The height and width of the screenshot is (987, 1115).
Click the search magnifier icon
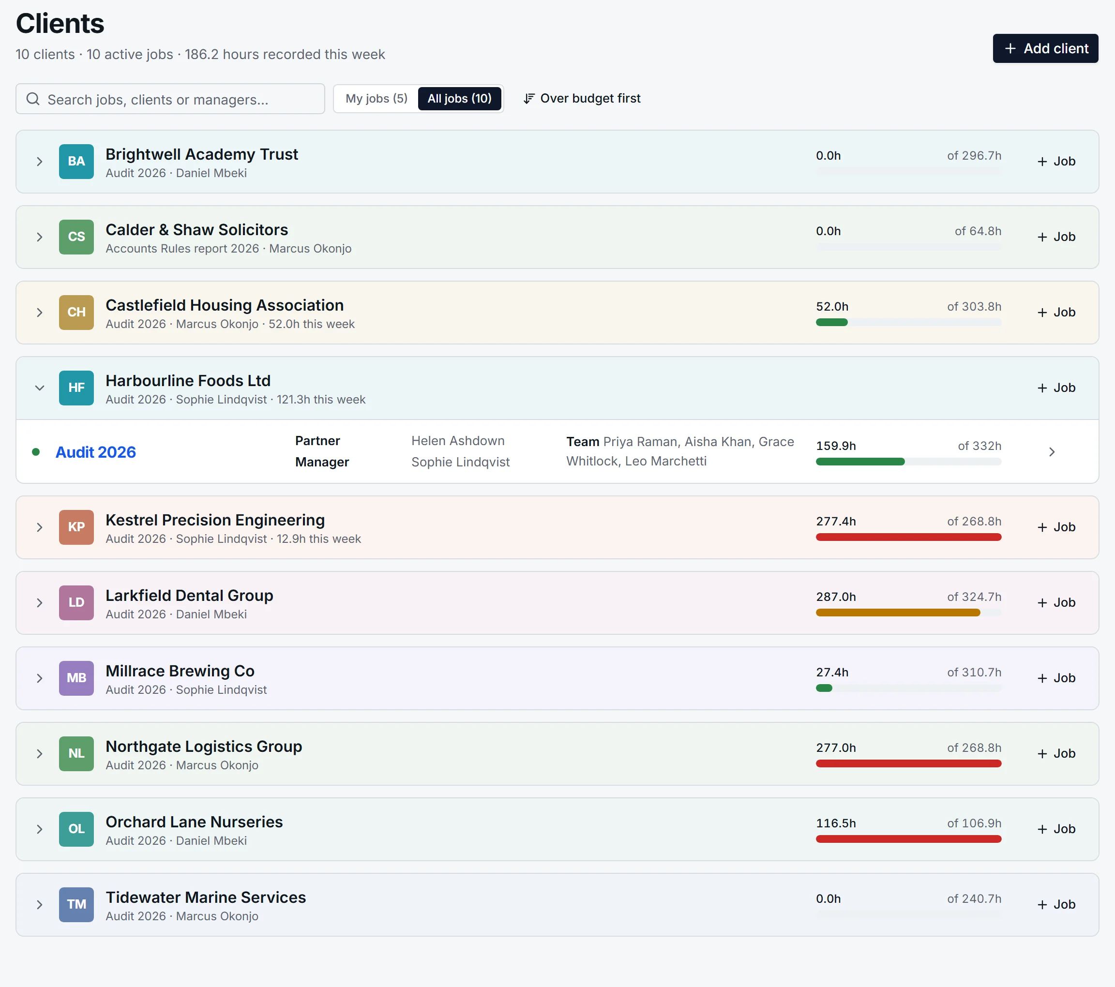[x=33, y=99]
